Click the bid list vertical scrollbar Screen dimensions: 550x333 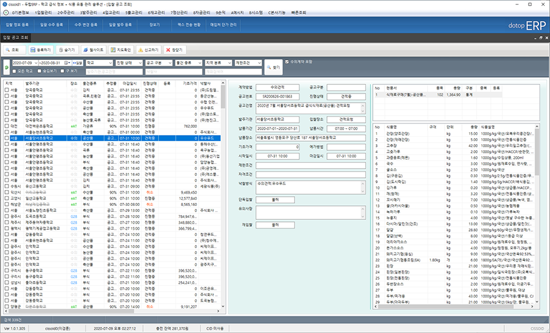[x=222, y=183]
